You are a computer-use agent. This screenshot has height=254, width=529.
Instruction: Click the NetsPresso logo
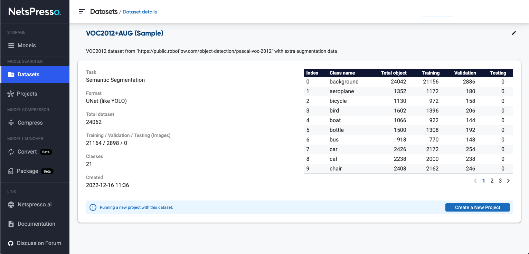click(35, 11)
